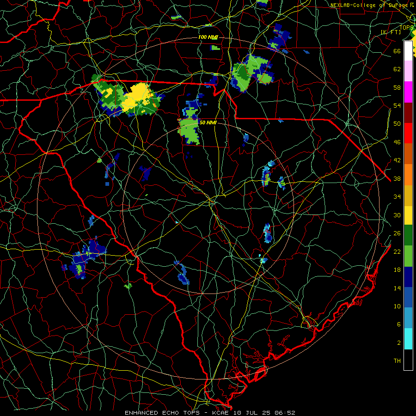Click the medium blue legend swatch
Image resolution: width=416 pixels, height=416 pixels.
point(408,297)
